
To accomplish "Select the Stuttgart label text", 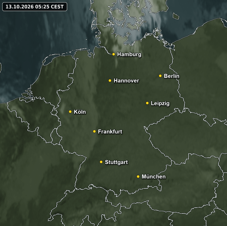I will click(116, 162).
